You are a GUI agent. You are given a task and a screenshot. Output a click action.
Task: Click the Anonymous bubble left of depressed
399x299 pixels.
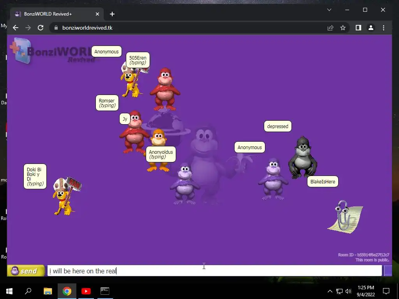click(x=250, y=148)
